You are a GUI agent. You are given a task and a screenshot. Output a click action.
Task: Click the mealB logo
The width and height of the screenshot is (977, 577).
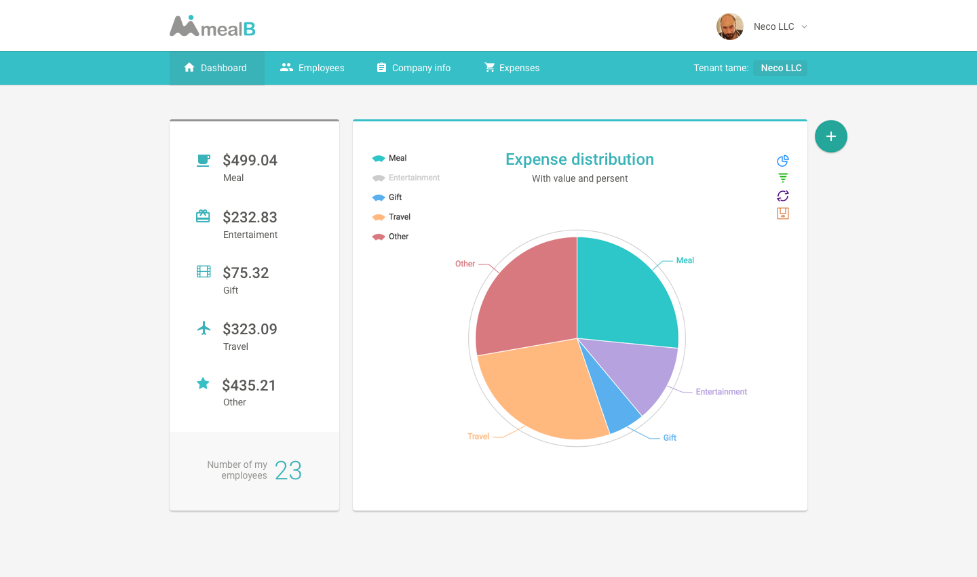212,26
